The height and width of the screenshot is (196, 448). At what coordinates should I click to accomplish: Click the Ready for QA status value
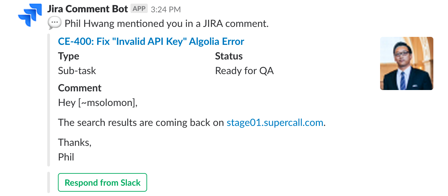(x=244, y=71)
